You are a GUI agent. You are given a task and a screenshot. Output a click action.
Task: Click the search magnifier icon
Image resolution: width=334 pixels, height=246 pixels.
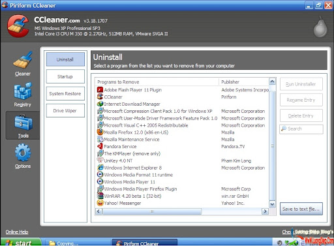[x=284, y=129]
